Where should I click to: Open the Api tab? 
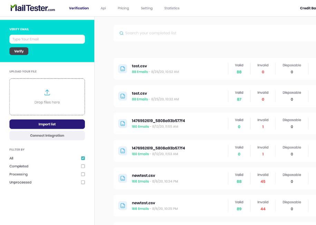[x=103, y=8]
